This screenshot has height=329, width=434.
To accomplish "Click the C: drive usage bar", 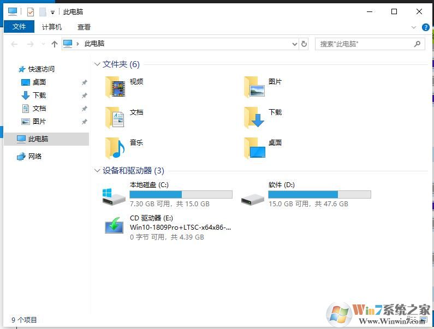I will pyautogui.click(x=181, y=194).
